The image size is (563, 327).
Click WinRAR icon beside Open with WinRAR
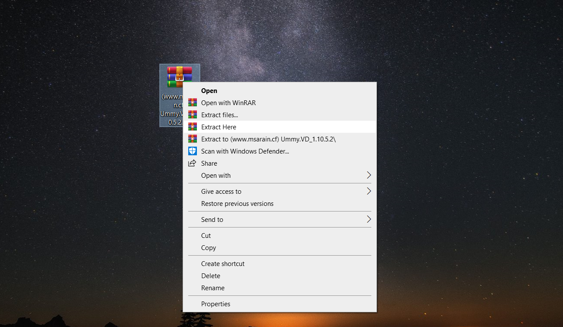coord(193,103)
